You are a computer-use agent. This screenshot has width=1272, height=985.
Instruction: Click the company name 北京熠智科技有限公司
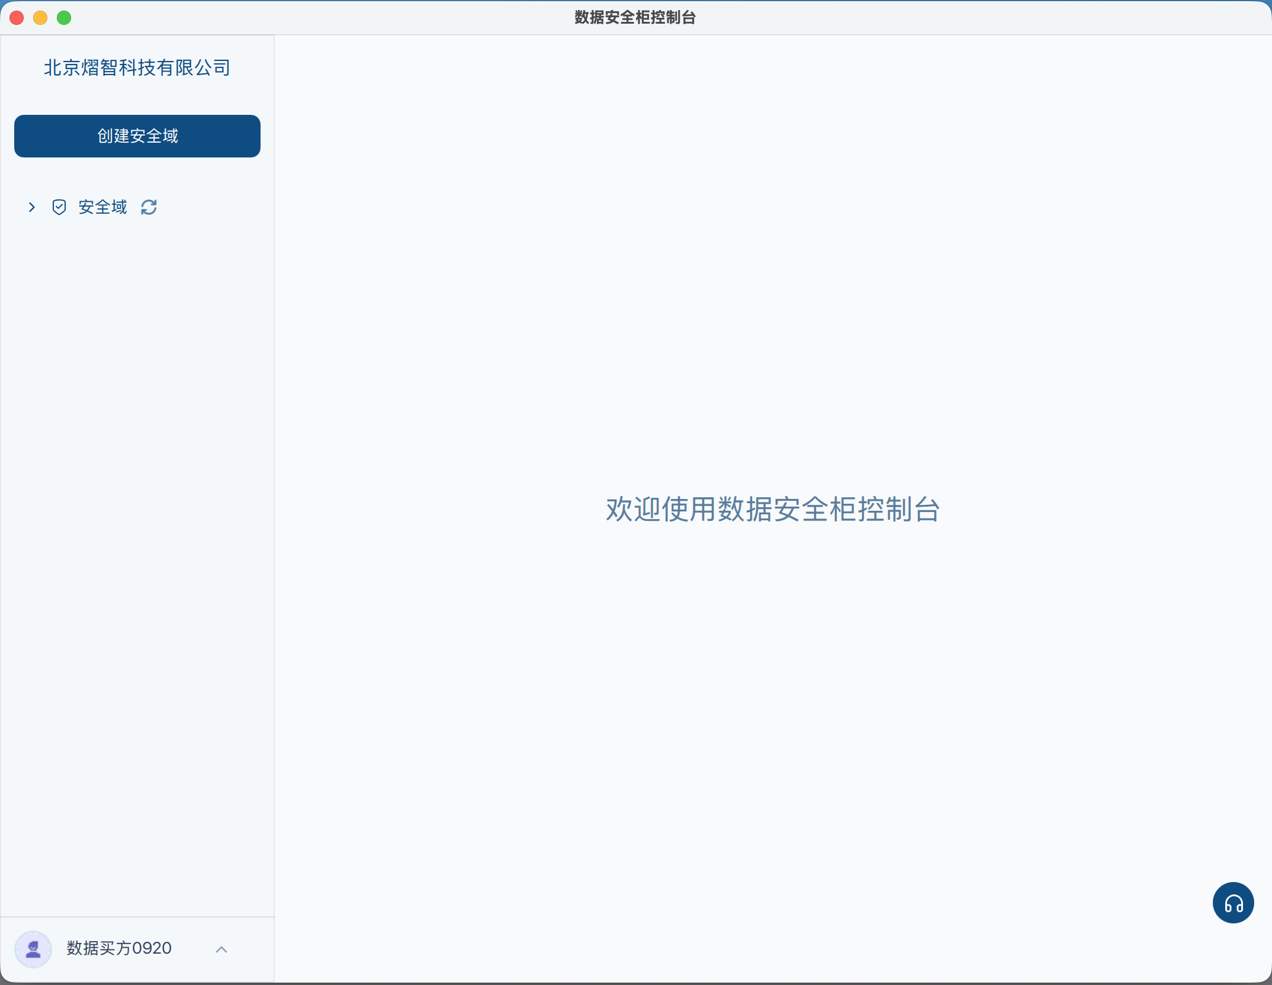pos(137,67)
